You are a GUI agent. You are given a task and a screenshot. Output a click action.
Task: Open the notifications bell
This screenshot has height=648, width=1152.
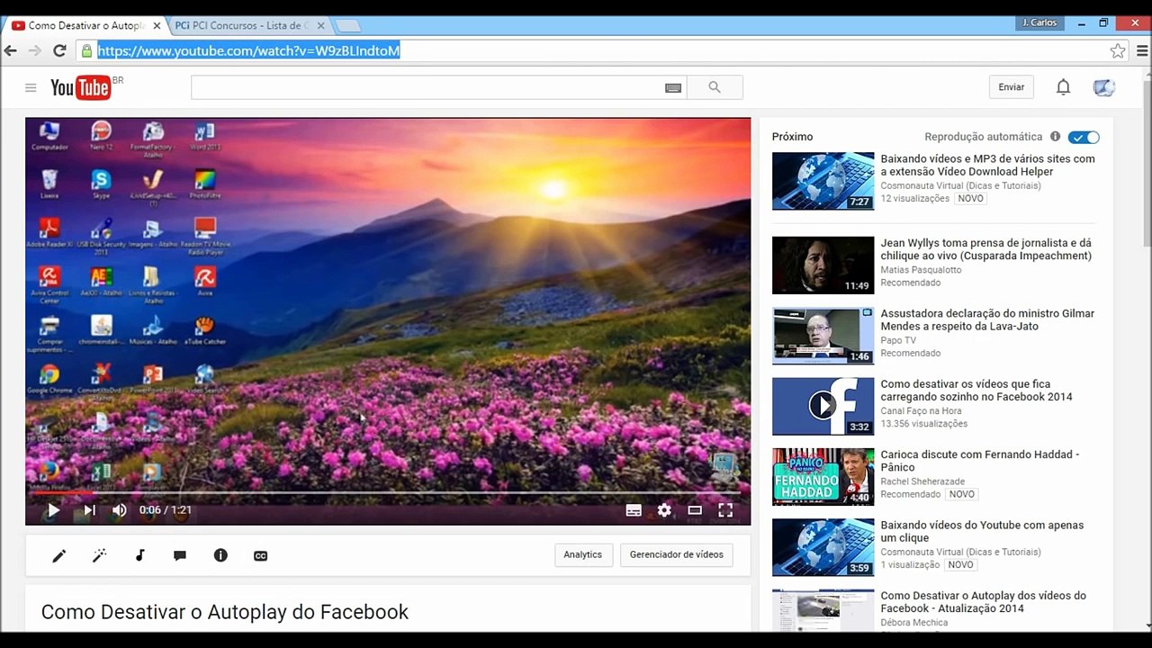[x=1063, y=87]
